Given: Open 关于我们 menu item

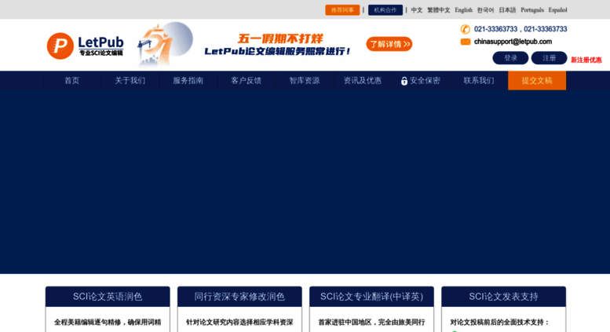Looking at the screenshot, I should click(130, 81).
